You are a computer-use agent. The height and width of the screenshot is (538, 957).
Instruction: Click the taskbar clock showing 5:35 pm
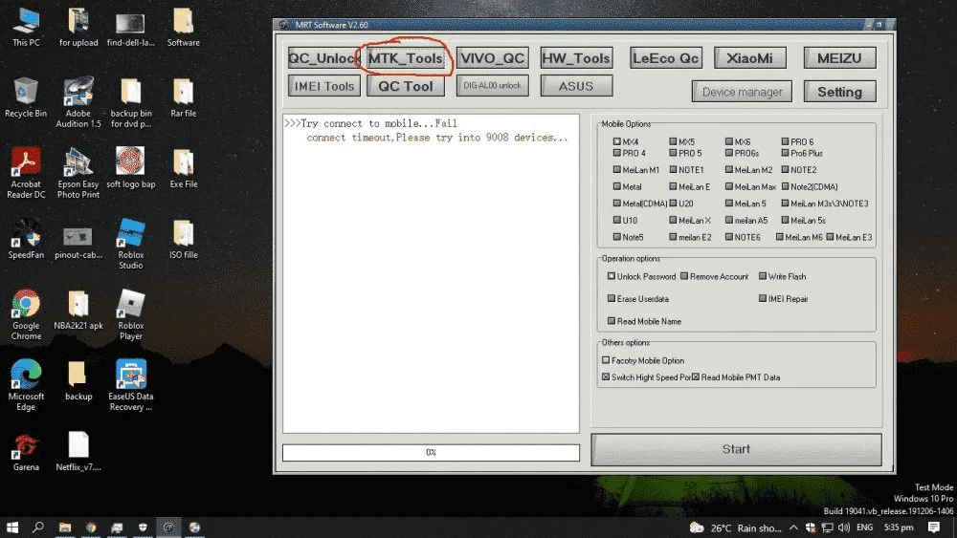(899, 527)
